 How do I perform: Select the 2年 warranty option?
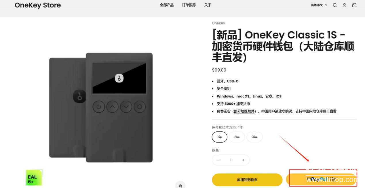[x=237, y=137]
